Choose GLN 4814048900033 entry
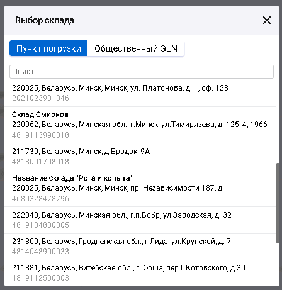The image size is (282, 290). coord(40,252)
